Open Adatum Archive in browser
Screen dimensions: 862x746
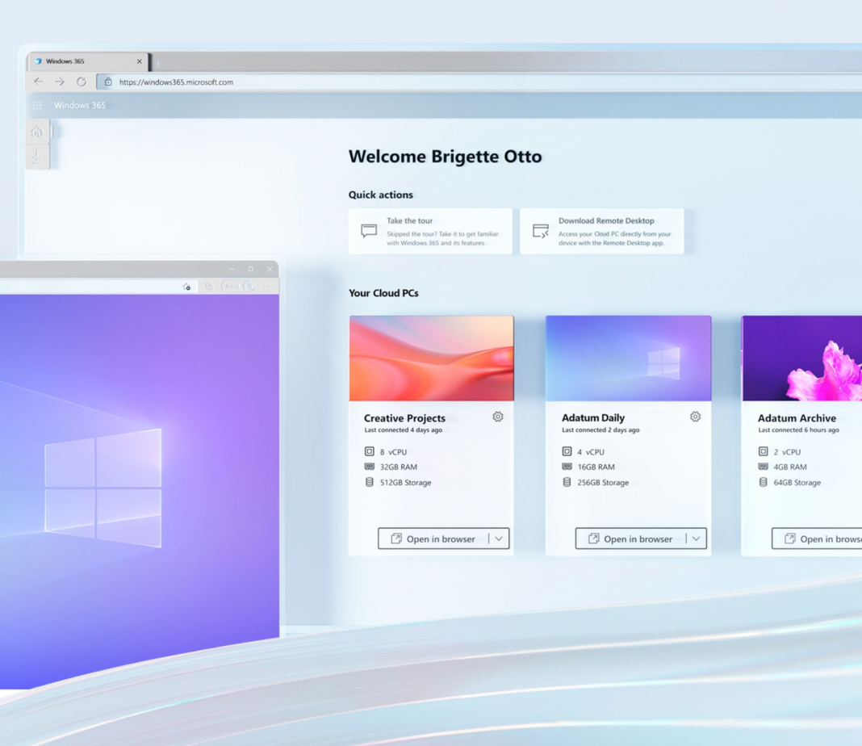817,539
